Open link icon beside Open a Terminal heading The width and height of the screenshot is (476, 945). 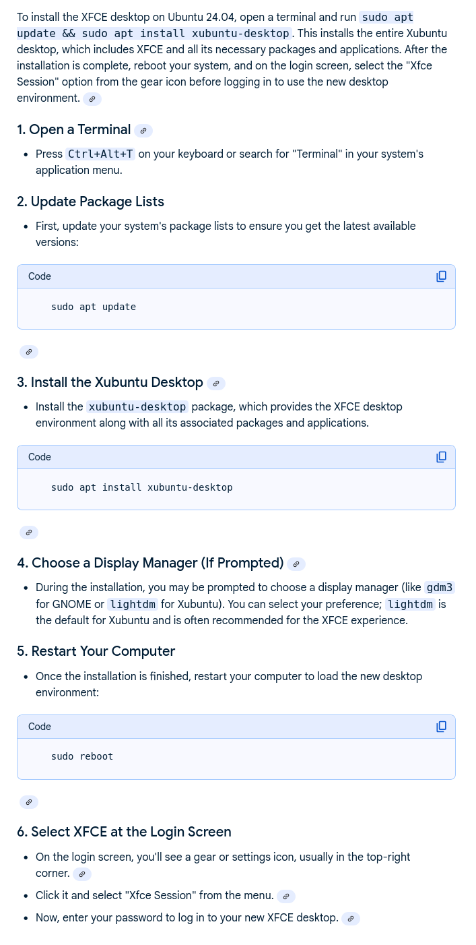point(143,131)
